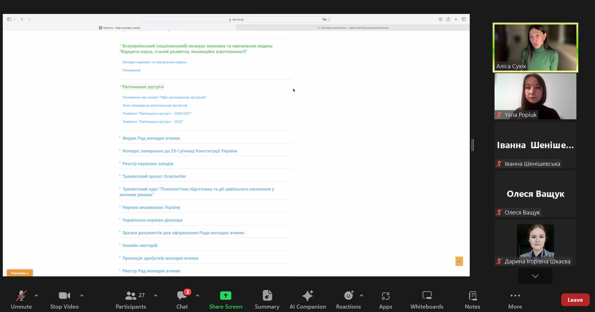The width and height of the screenshot is (595, 312).
Task: Click the divider handle beside video panel
Action: tap(473, 145)
